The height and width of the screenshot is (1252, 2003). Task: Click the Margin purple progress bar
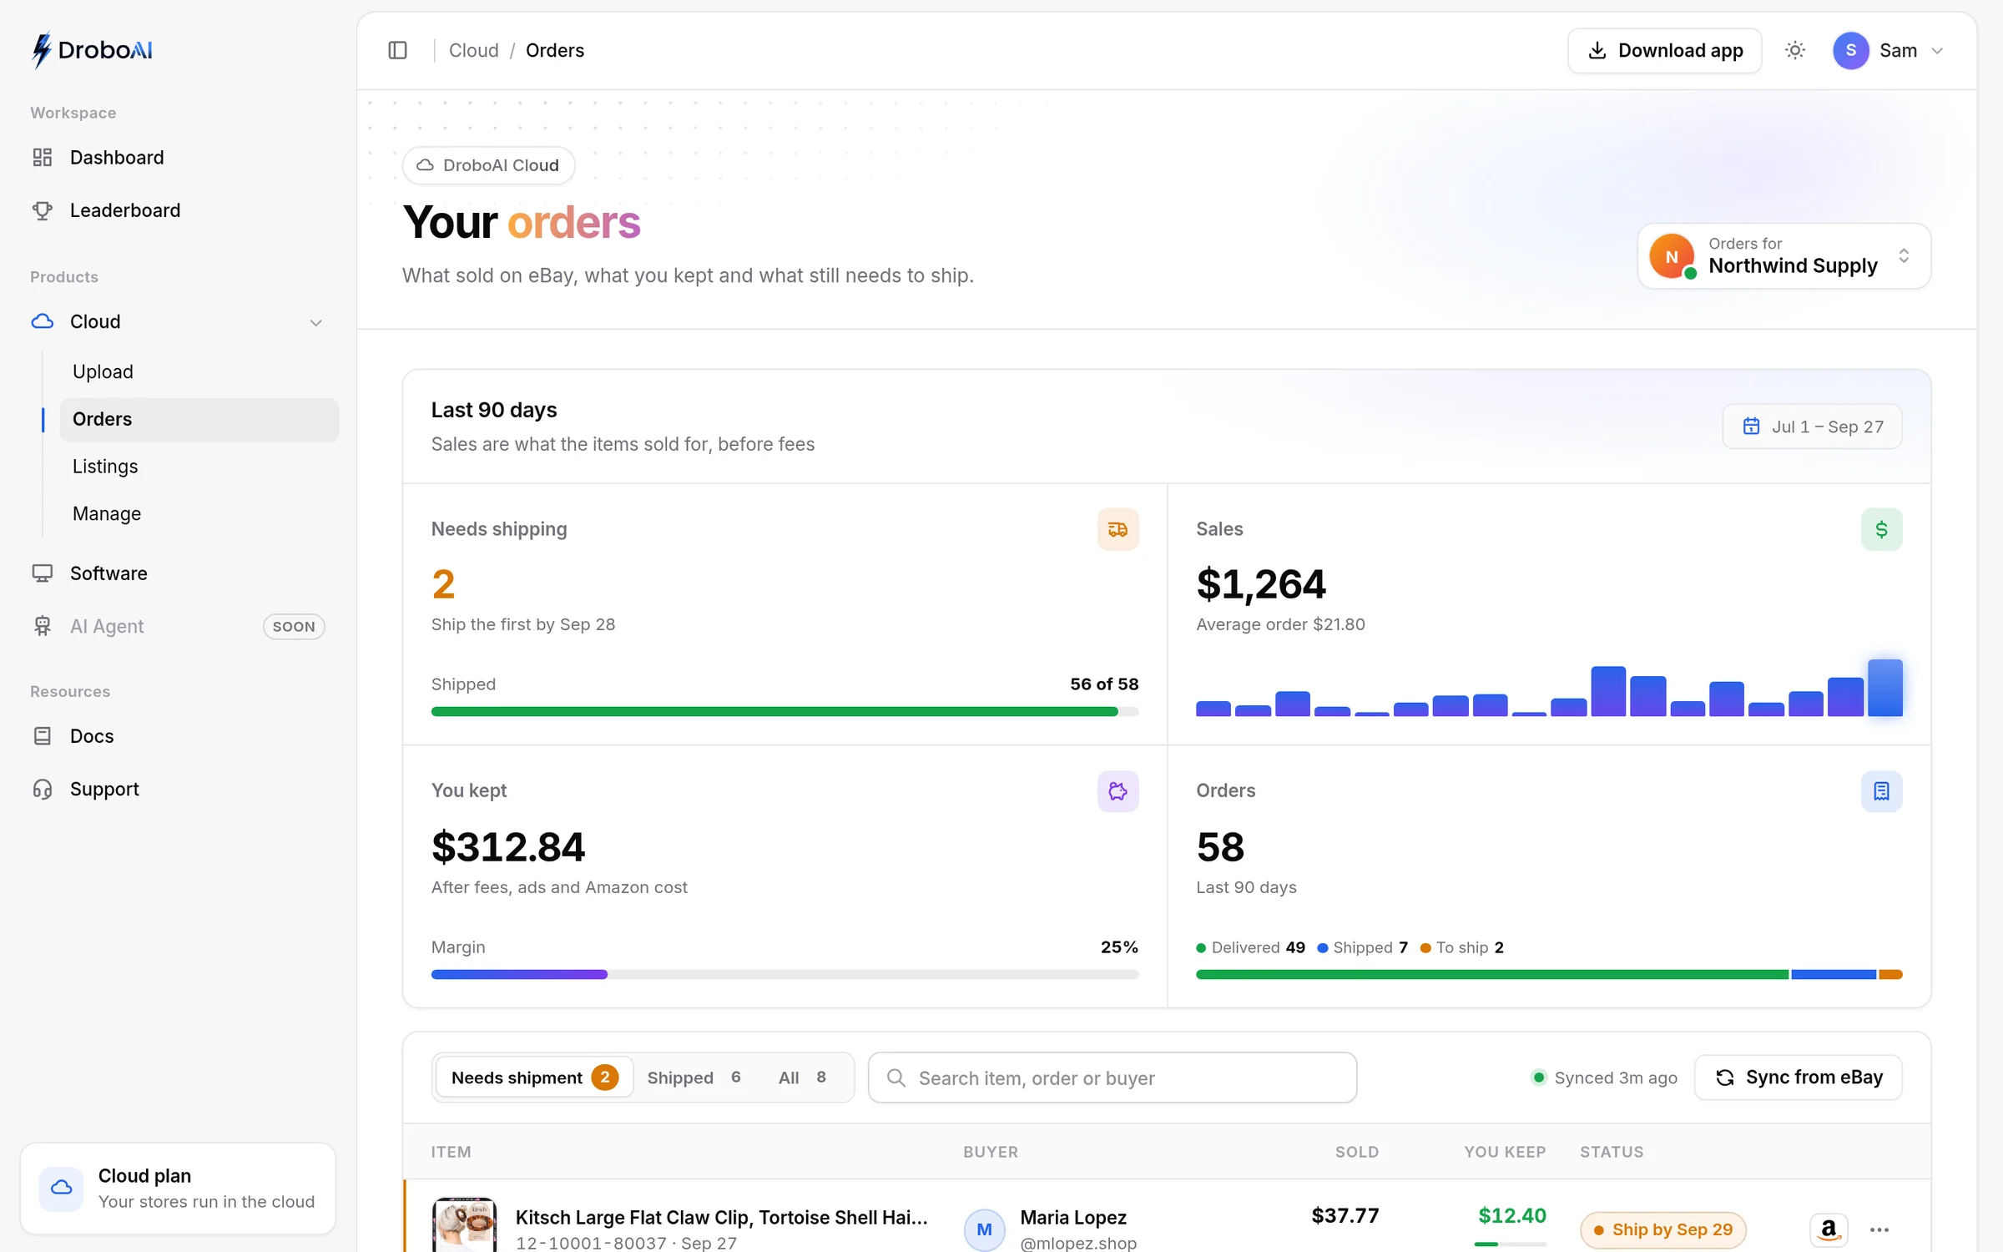point(785,974)
